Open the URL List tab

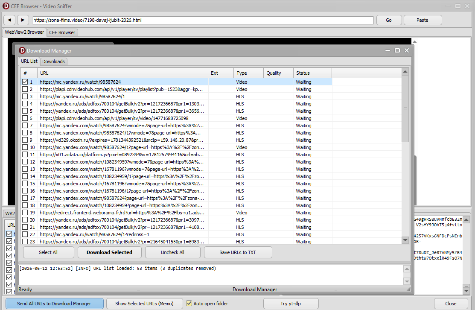(x=29, y=61)
